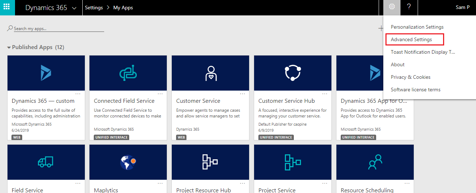This screenshot has height=193, width=476.
Task: Select Personalization Settings menu item
Action: [417, 27]
